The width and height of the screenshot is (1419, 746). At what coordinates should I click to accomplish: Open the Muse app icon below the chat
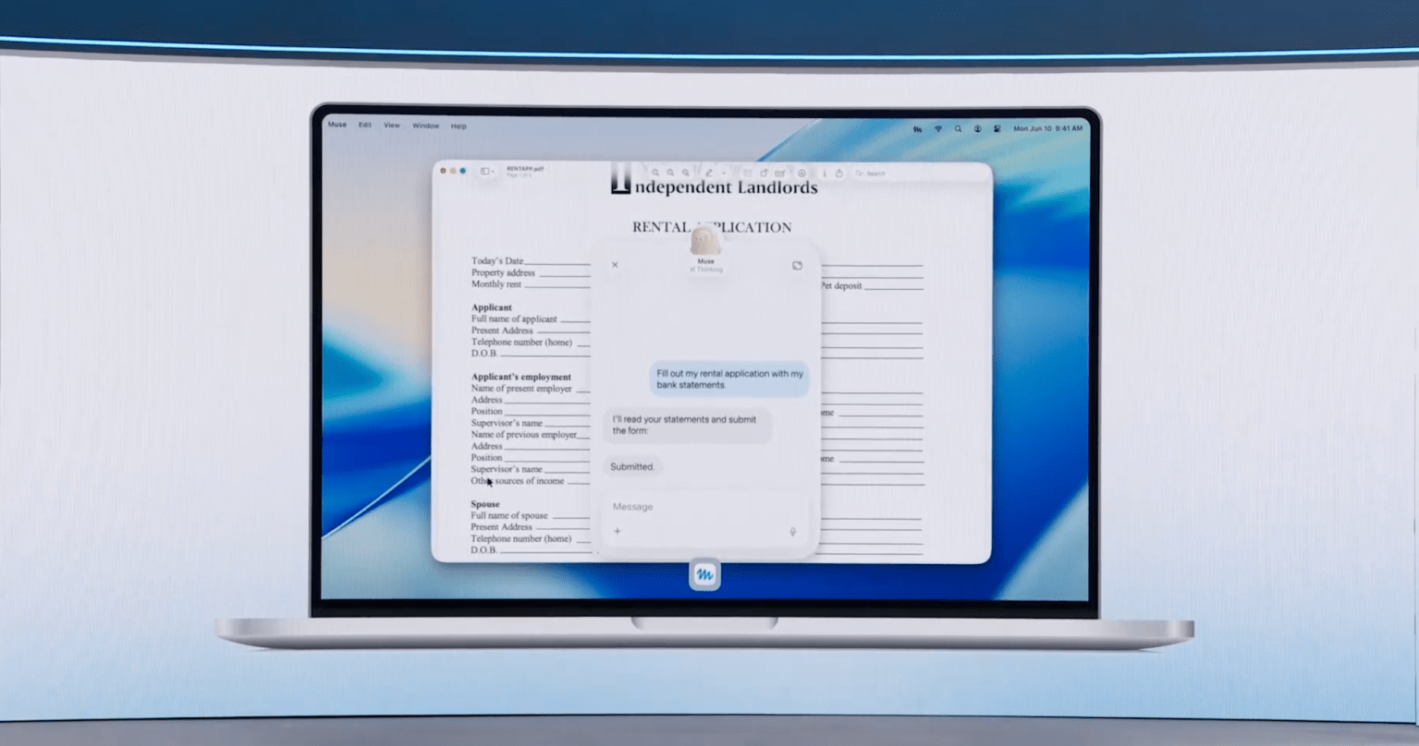point(704,574)
